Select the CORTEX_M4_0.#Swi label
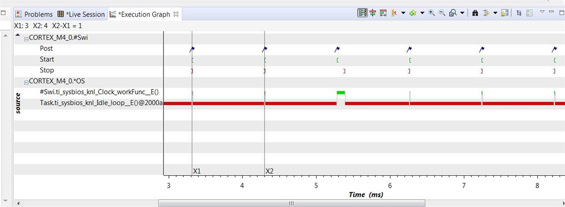The image size is (565, 207). [58, 38]
